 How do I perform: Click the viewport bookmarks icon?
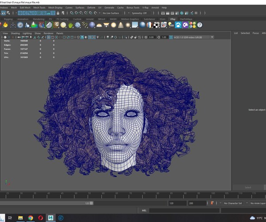tap(31, 37)
